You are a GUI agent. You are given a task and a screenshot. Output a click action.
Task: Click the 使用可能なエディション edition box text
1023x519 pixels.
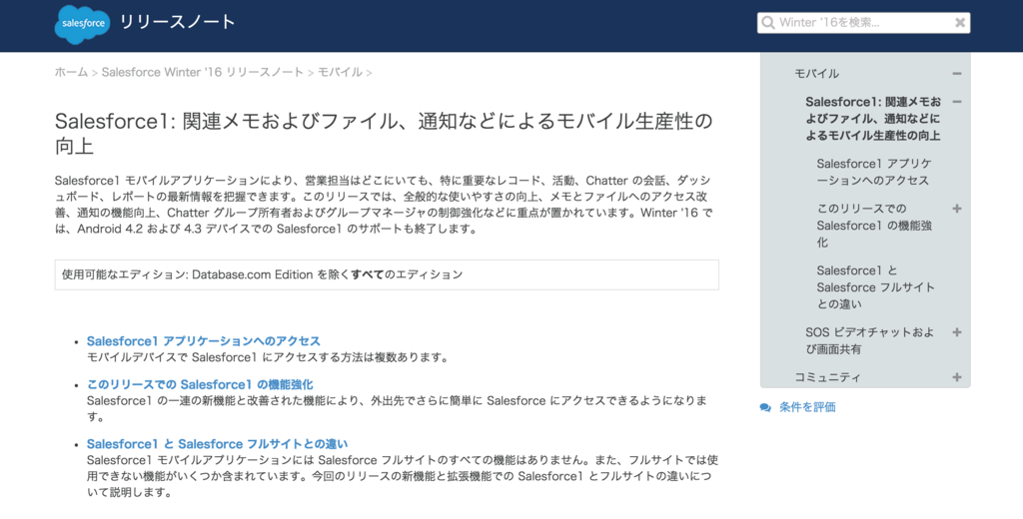coord(263,274)
